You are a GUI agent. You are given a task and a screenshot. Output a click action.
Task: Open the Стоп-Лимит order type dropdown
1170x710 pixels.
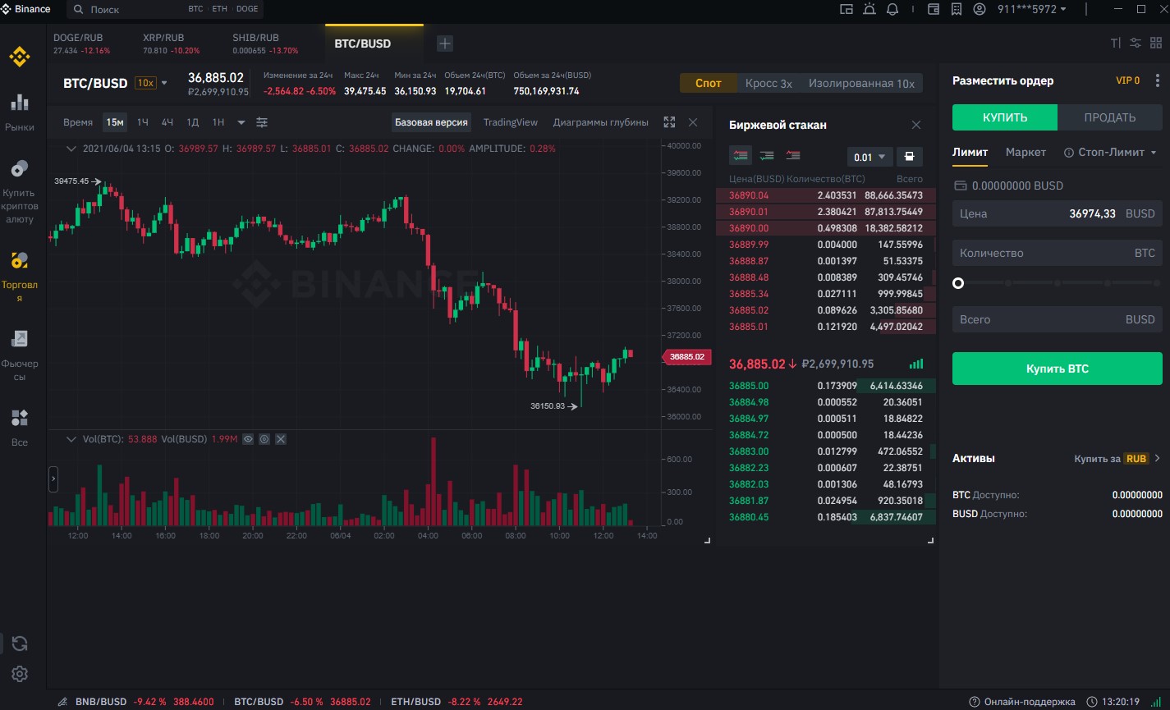point(1110,153)
